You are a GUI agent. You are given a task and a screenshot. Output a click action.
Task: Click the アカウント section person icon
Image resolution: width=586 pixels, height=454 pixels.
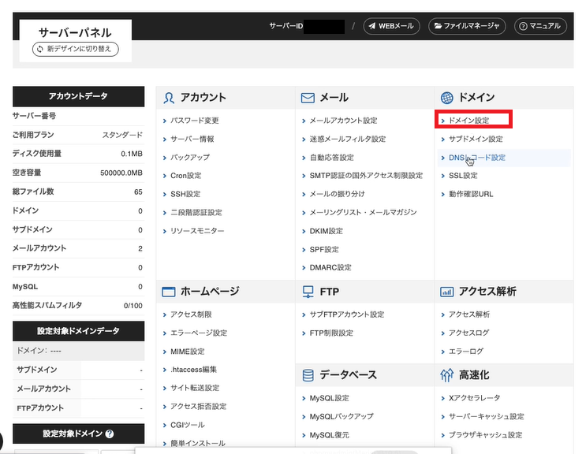[169, 98]
